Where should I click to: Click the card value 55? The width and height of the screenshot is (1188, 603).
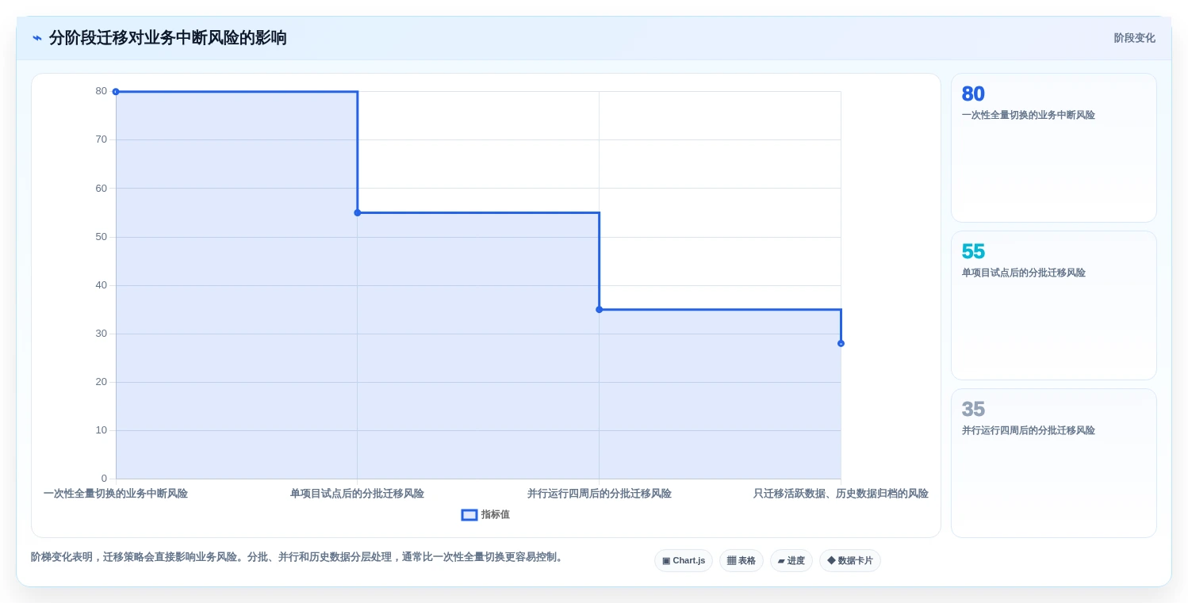[x=973, y=252]
